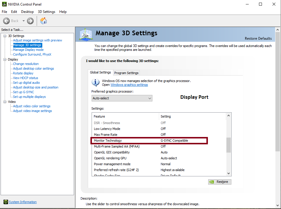281x209 pixels.
Task: Click the System Information icon
Action: tap(6, 202)
